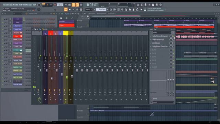The width and height of the screenshot is (220, 124).
Task: Open the HELP menu
Action: coord(34,4)
